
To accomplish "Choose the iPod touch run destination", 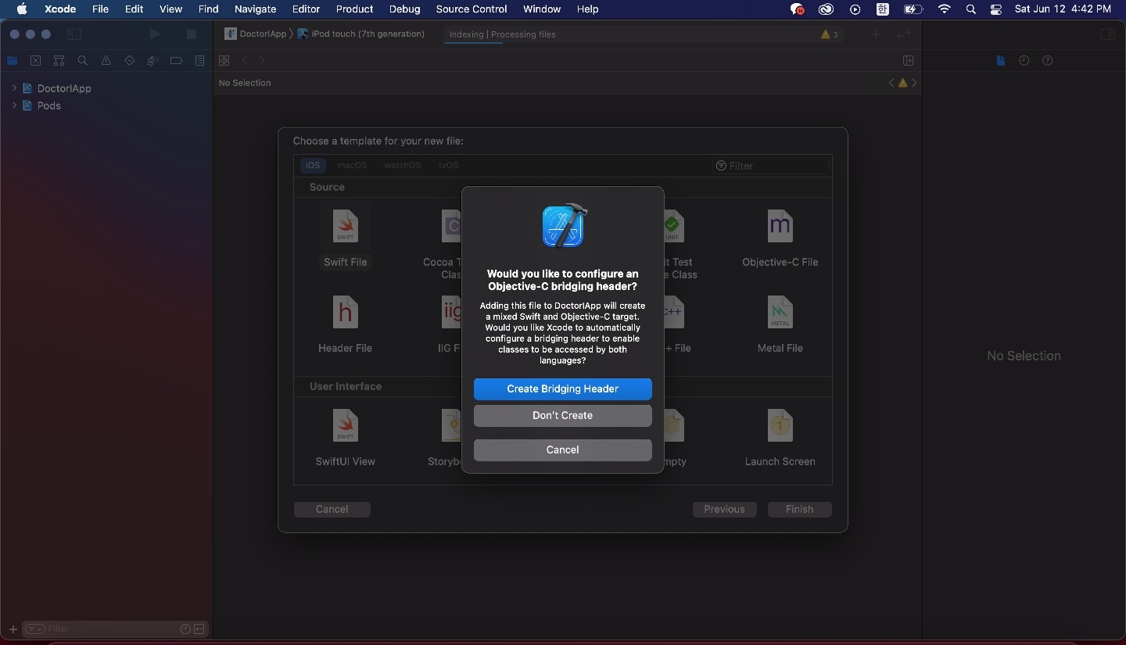I will pyautogui.click(x=360, y=34).
